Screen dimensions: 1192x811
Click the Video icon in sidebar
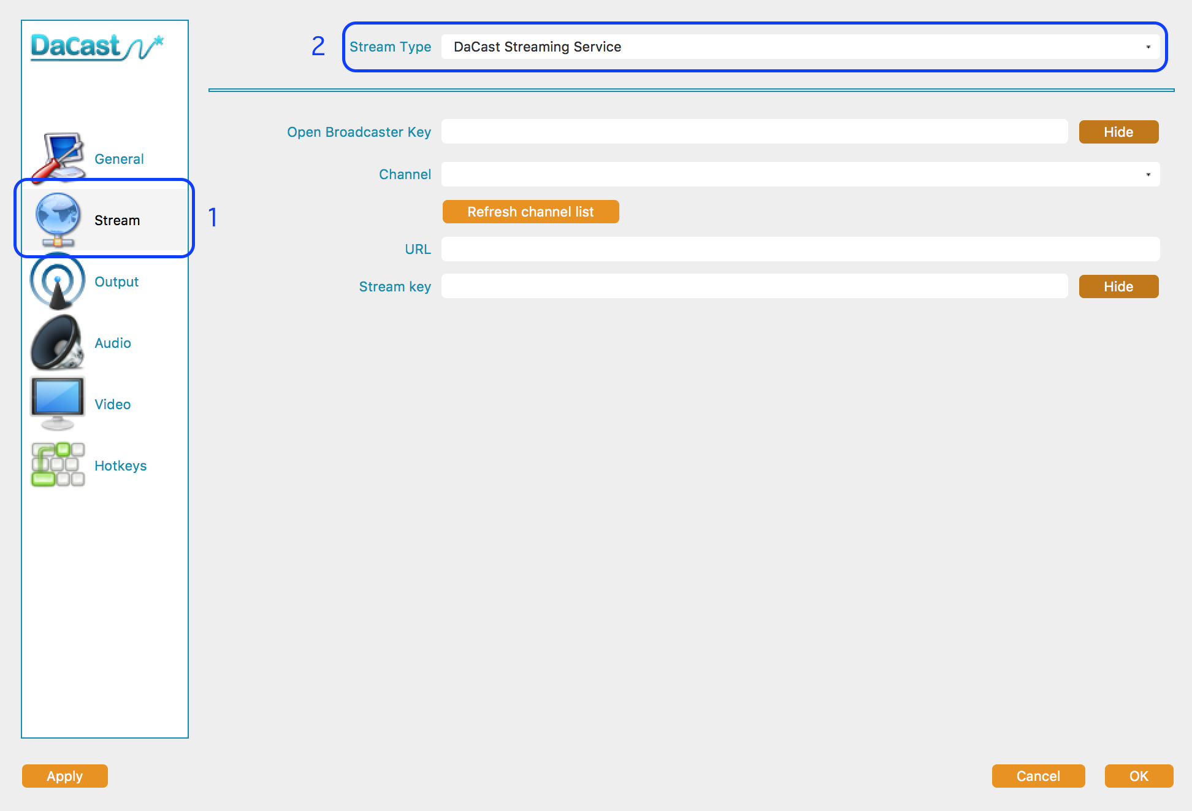59,404
